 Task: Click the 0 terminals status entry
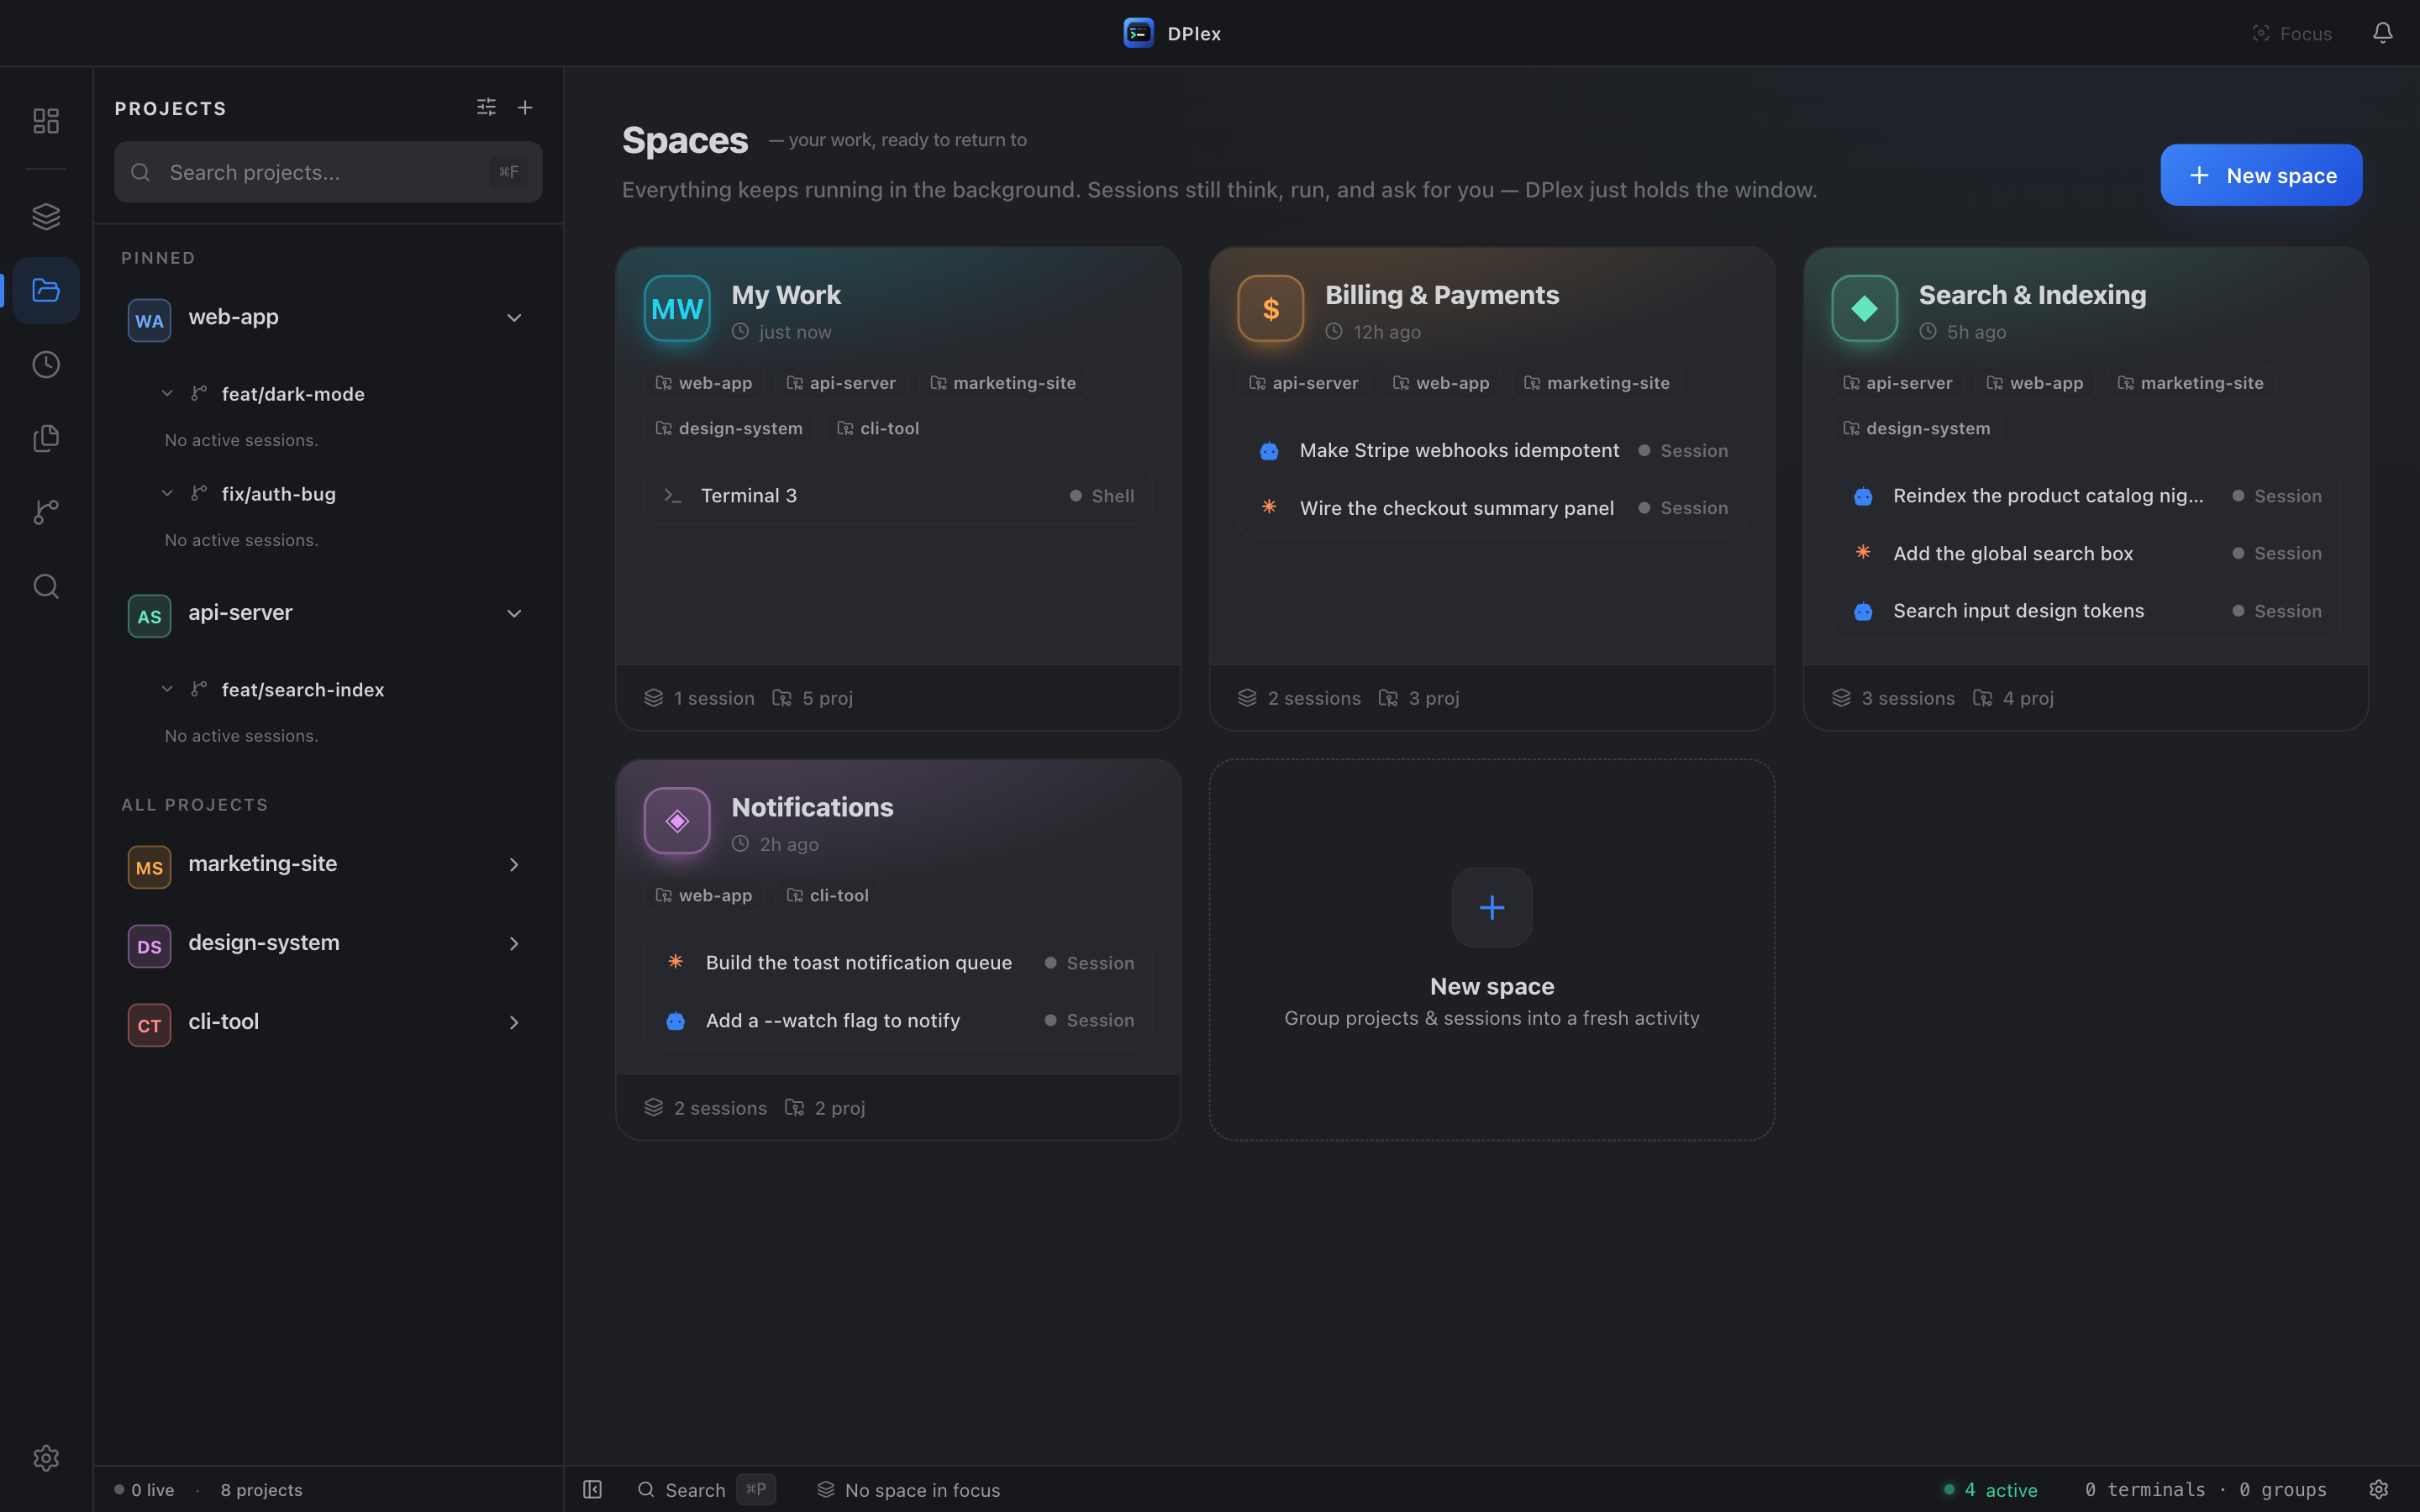(2145, 1490)
